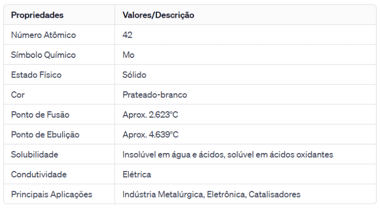
Task: Click the "Prateado-branco" color value
Action: (154, 95)
